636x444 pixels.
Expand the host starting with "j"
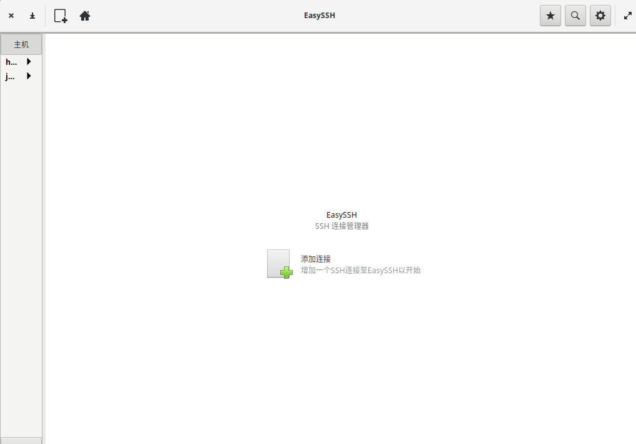(29, 76)
